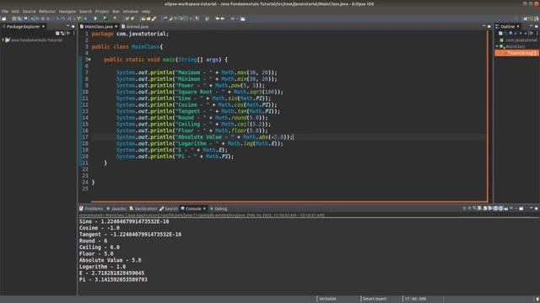Image resolution: width=540 pixels, height=303 pixels.
Task: Click the yellow Back navigation arrow
Action: [218, 19]
